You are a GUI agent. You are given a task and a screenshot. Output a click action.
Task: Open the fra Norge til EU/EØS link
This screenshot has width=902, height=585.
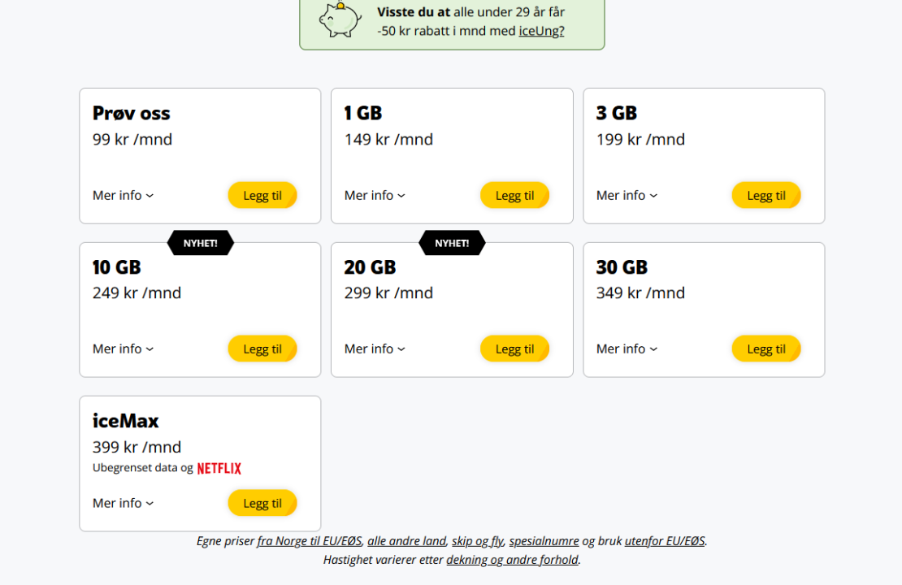tap(309, 541)
